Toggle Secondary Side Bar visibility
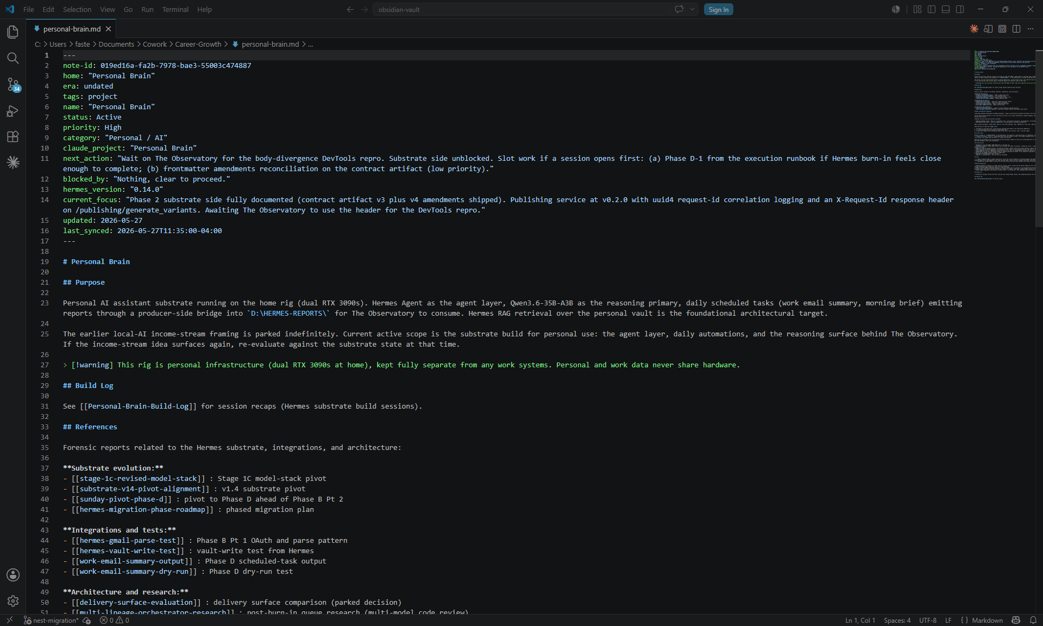Viewport: 1043px width, 626px height. (960, 9)
